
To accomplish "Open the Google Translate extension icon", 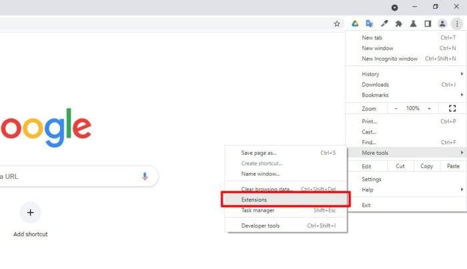I will tap(370, 24).
